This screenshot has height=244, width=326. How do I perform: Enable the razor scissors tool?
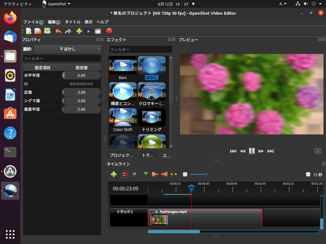click(134, 174)
